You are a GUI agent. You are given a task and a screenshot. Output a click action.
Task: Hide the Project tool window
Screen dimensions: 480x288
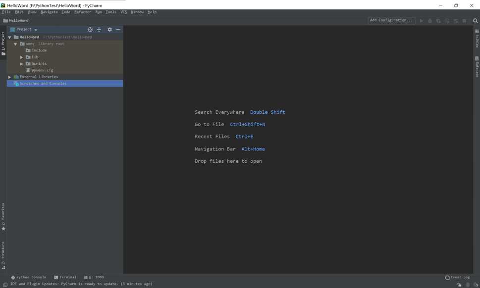point(118,29)
